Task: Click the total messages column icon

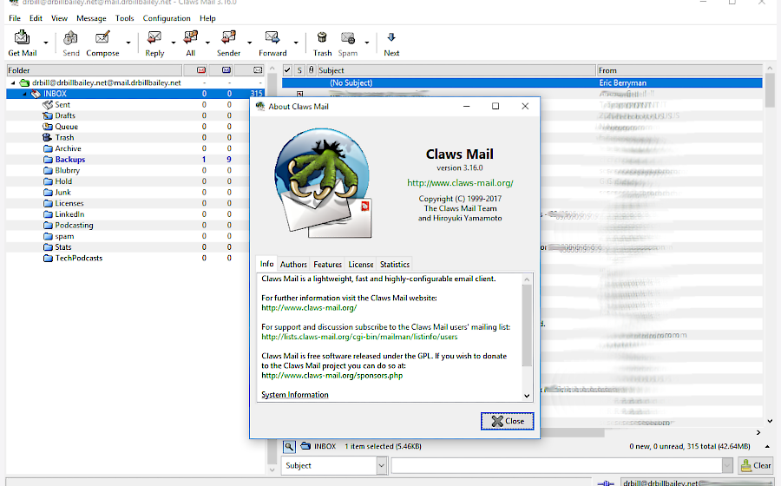Action: pyautogui.click(x=258, y=70)
